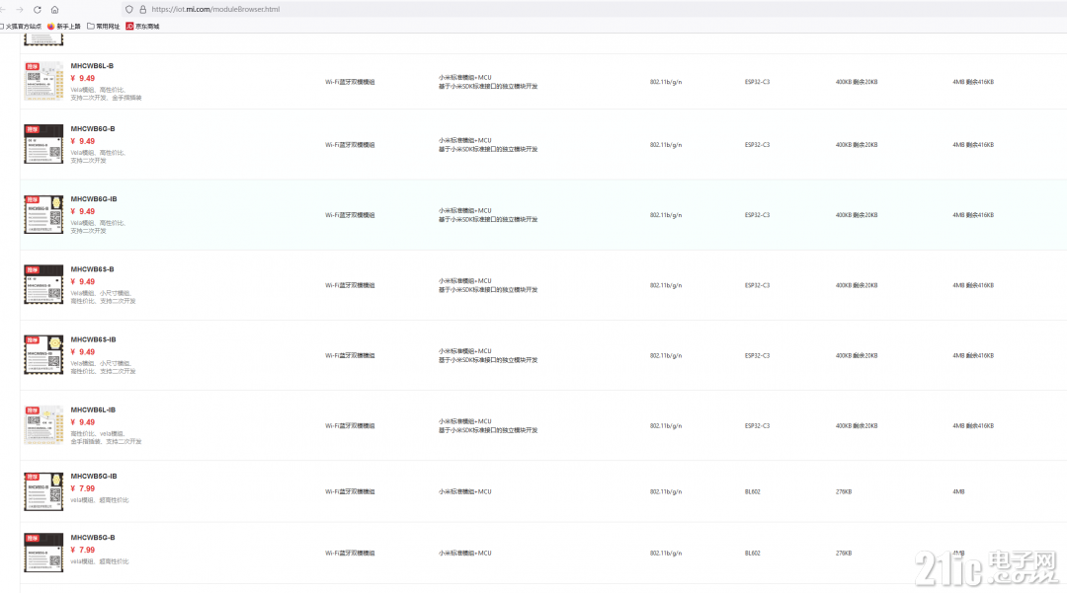Click 802.11b/g/n cell in MHCWB6G-B row
Screen dimensions: 1067x593
click(666, 145)
